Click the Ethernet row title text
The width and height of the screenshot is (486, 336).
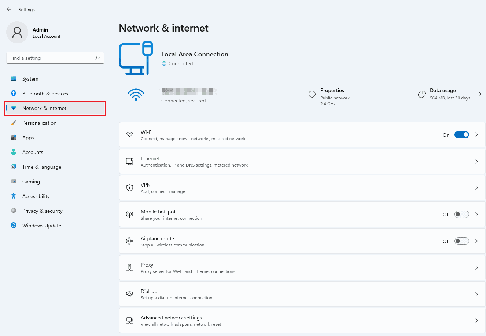(150, 158)
